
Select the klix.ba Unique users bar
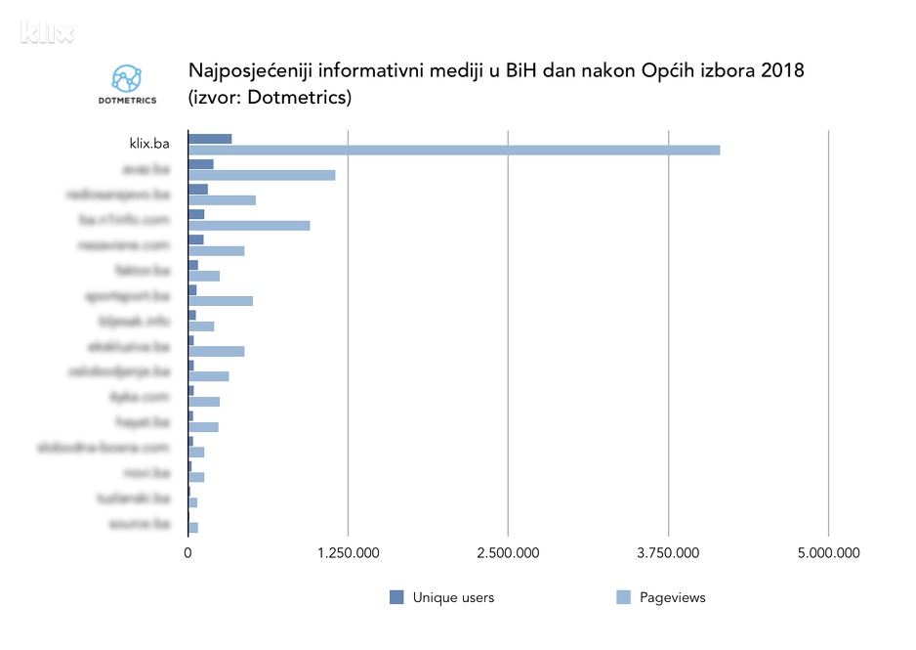tap(210, 139)
